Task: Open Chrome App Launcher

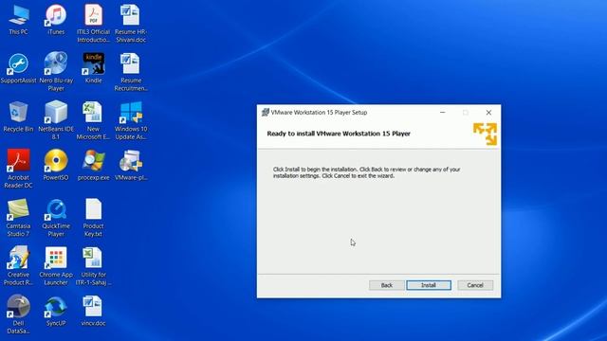Action: point(56,266)
